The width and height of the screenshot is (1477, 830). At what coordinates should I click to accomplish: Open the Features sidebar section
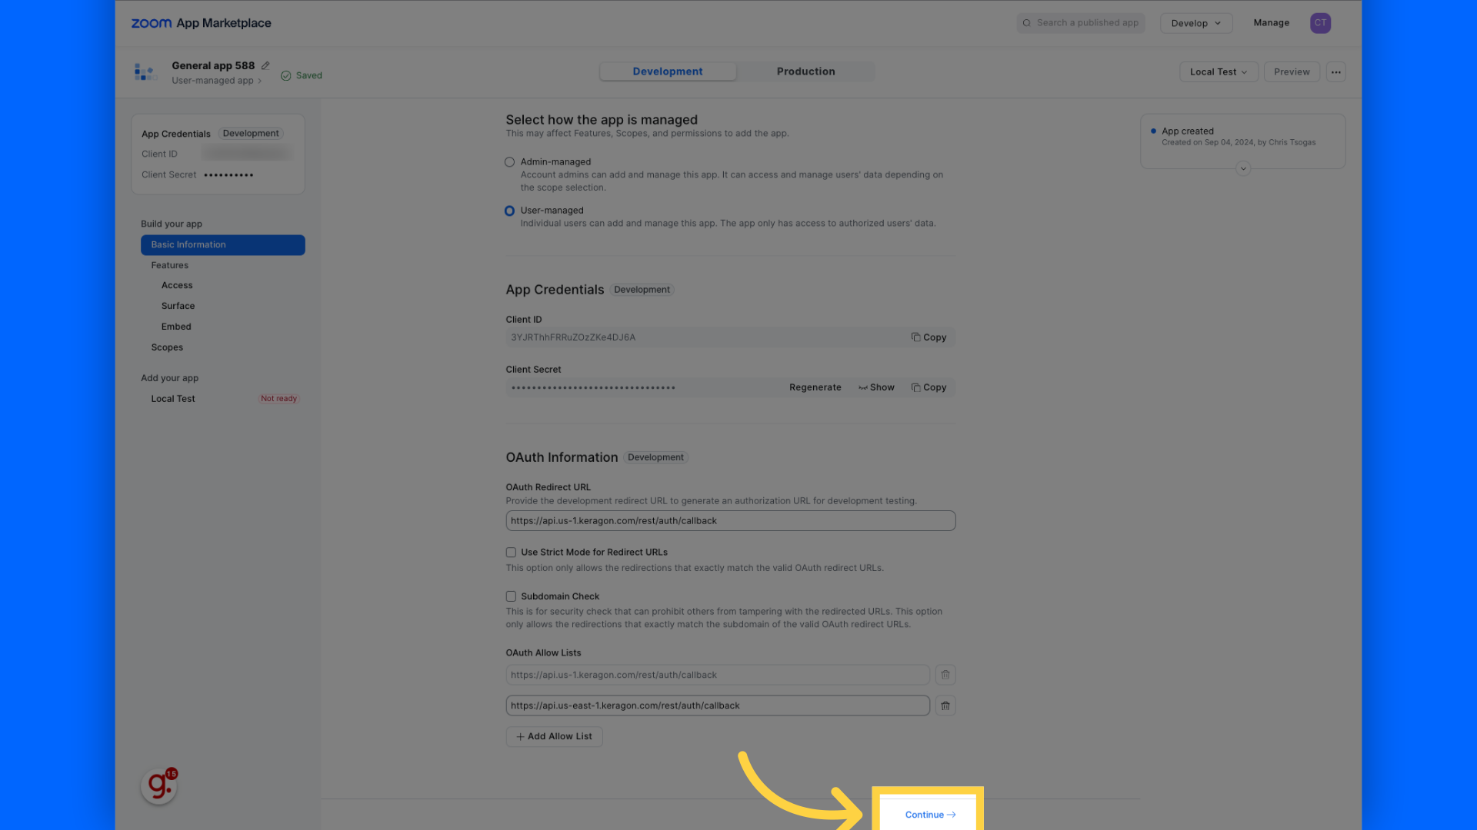click(170, 265)
